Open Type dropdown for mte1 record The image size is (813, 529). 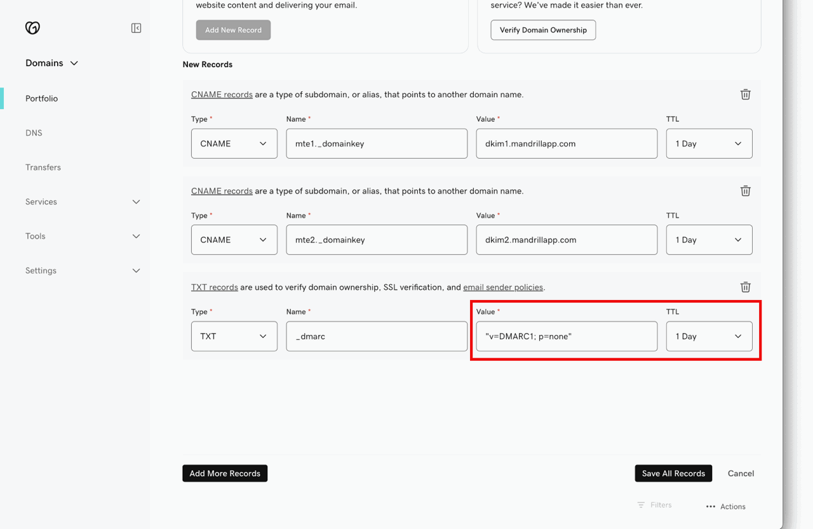click(x=234, y=144)
